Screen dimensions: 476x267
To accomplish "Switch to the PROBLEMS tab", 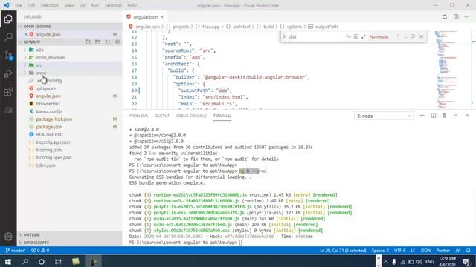I will (x=138, y=116).
